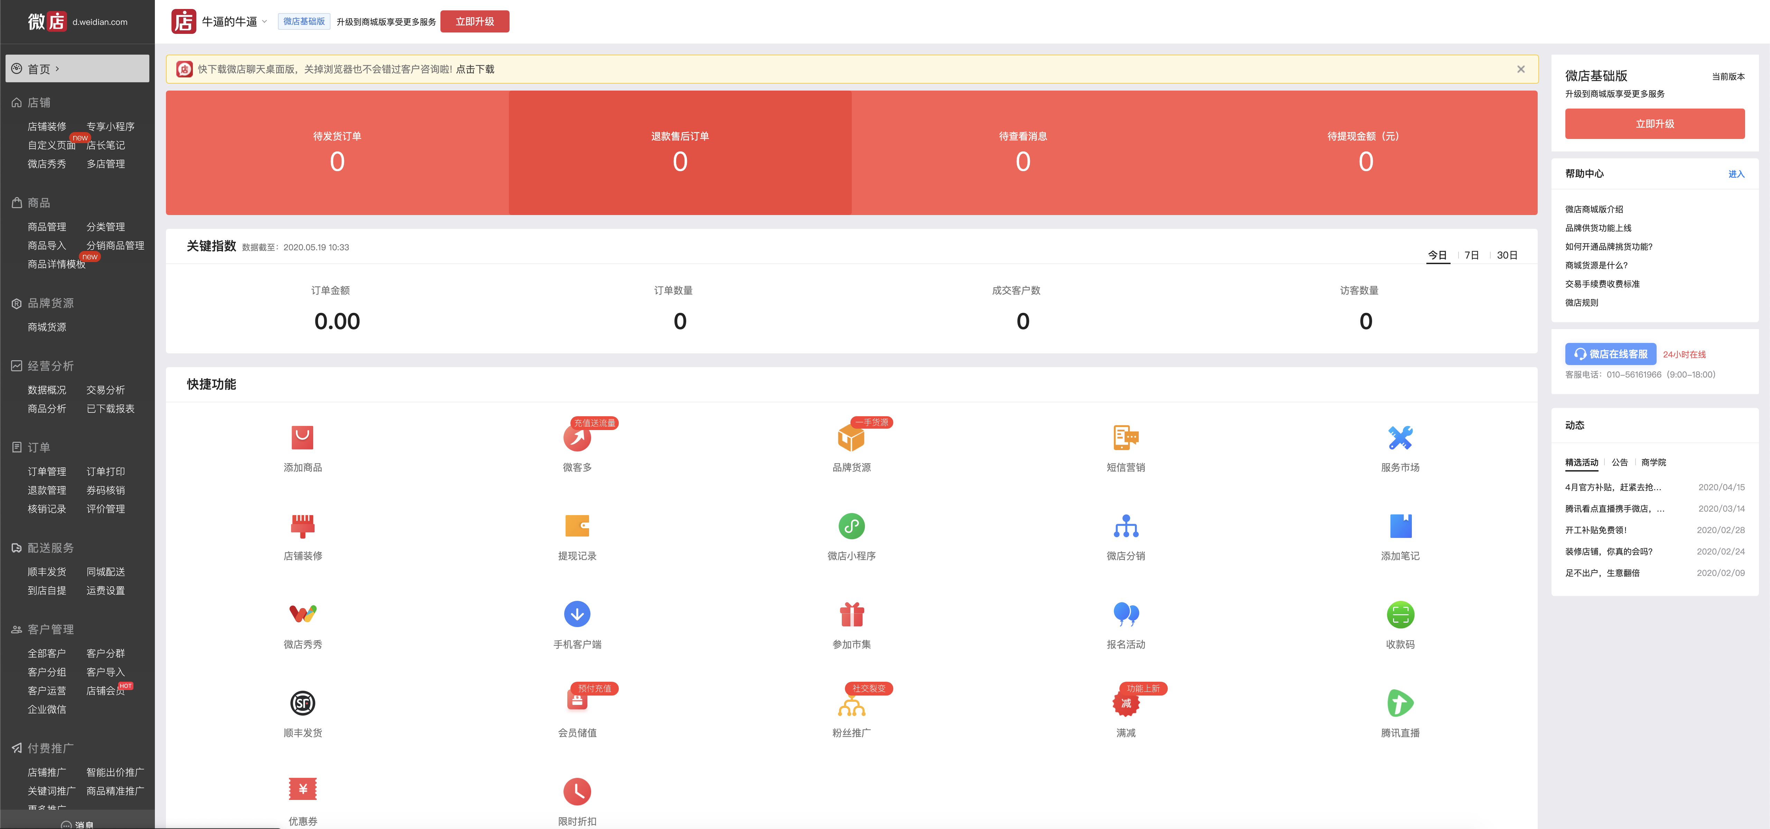Screen dimensions: 1770x829
Task: Click the 待发货订单 summary card
Action: pyautogui.click(x=337, y=152)
